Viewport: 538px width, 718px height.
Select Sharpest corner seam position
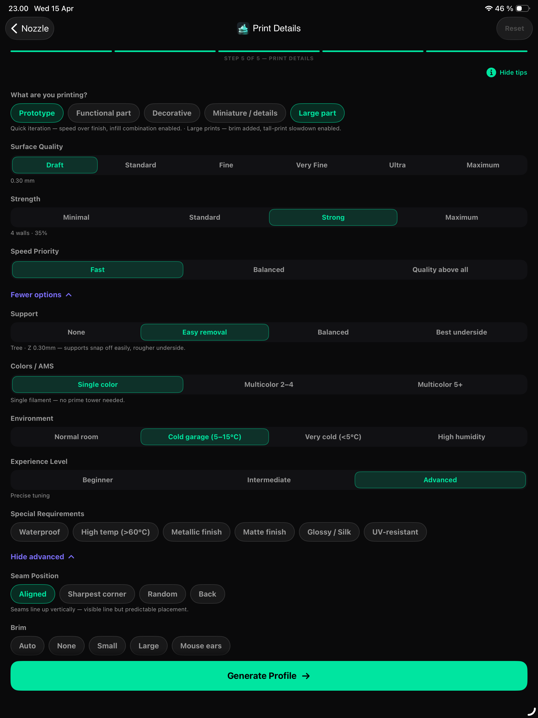click(97, 594)
